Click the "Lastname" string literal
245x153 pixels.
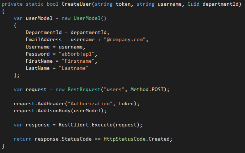point(74,68)
